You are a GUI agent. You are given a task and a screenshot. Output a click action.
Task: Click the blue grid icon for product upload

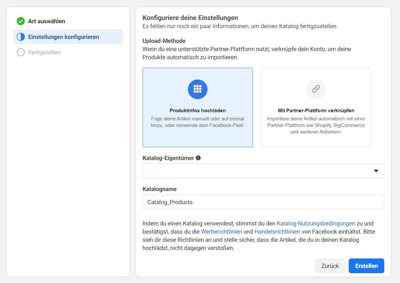click(197, 89)
